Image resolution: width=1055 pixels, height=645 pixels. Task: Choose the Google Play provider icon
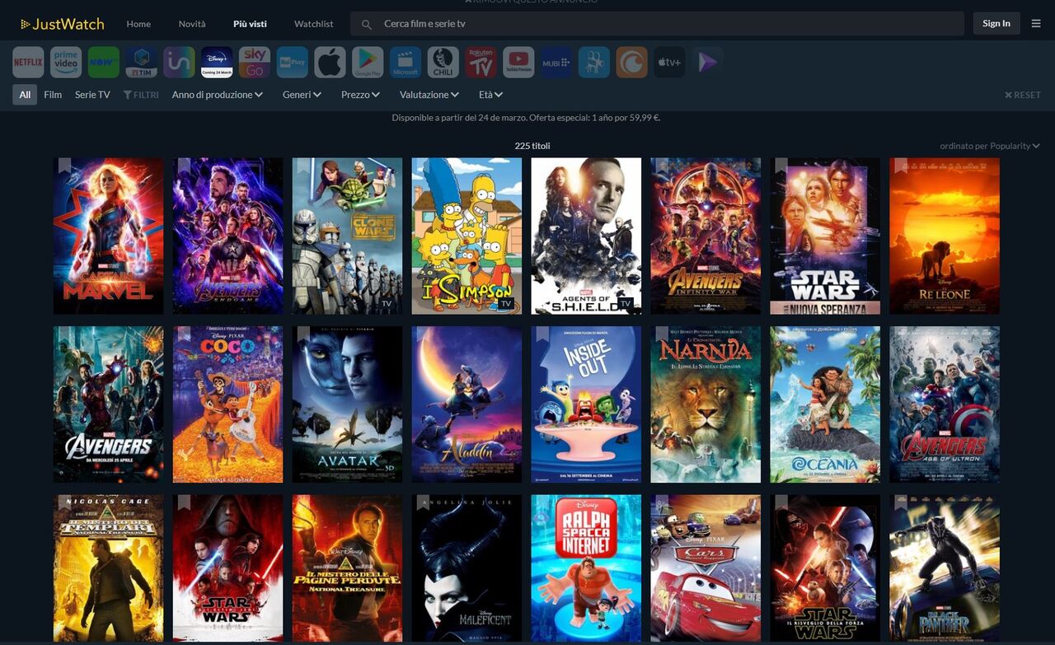(367, 61)
